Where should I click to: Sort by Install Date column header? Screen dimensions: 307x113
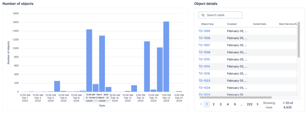[x=260, y=24]
